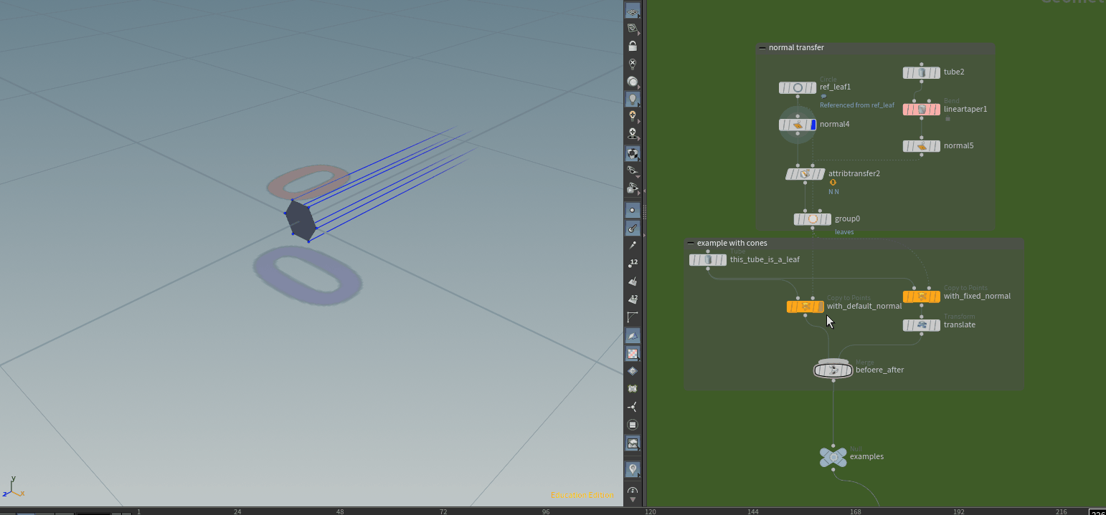Toggle the display point normals icon
1106x515 pixels.
click(632, 228)
